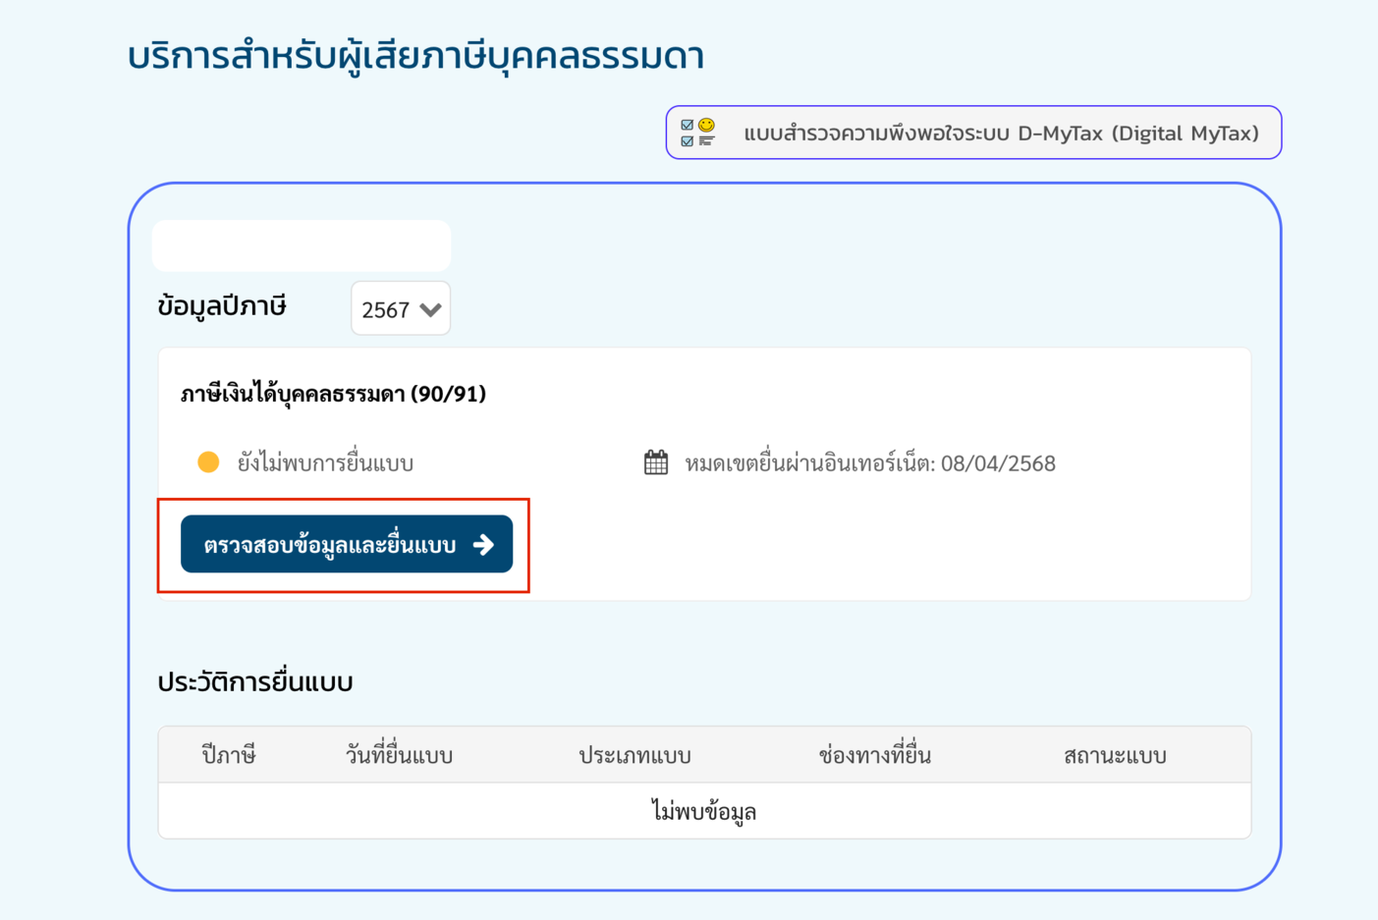Click the ประเภทแบบ column header
Screen dimensions: 1378x920
click(x=634, y=755)
